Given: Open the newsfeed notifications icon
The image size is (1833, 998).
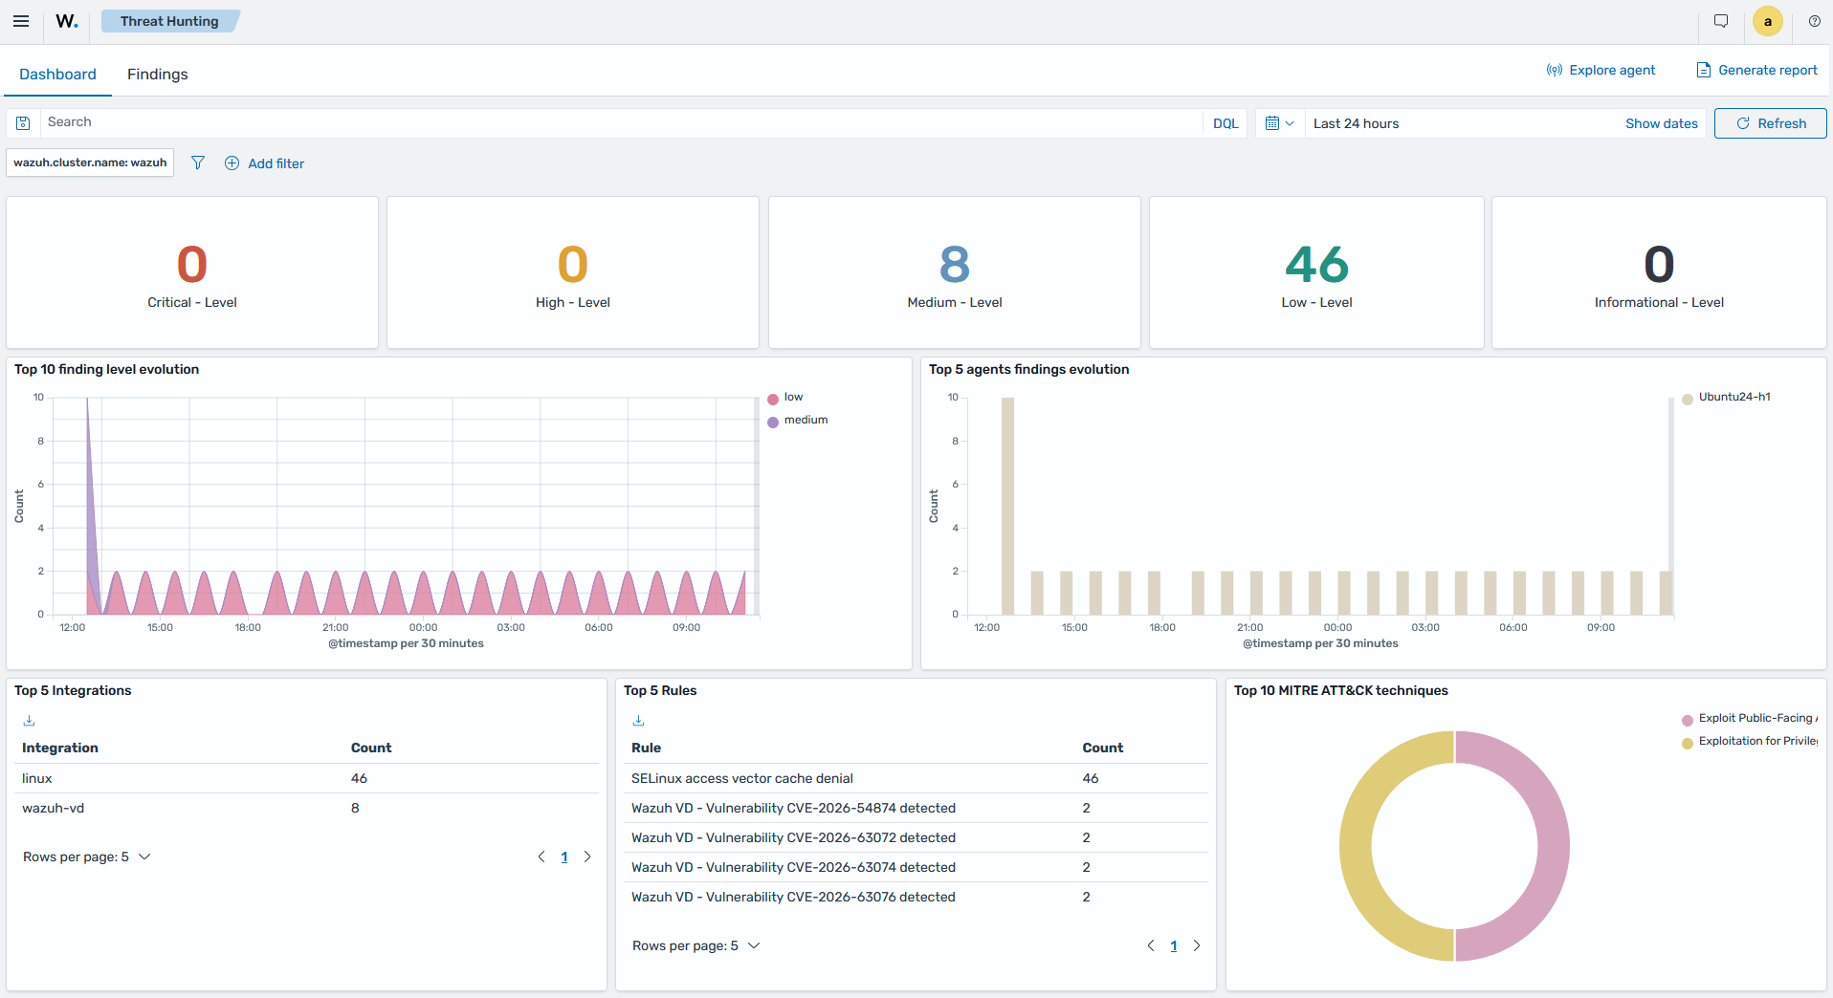Looking at the screenshot, I should click(1721, 21).
